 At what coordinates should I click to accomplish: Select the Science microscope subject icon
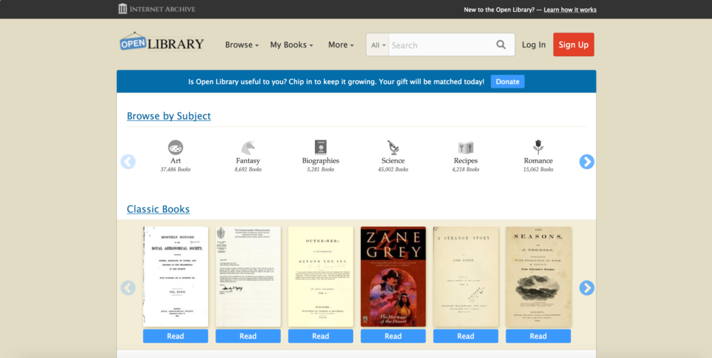tap(394, 147)
